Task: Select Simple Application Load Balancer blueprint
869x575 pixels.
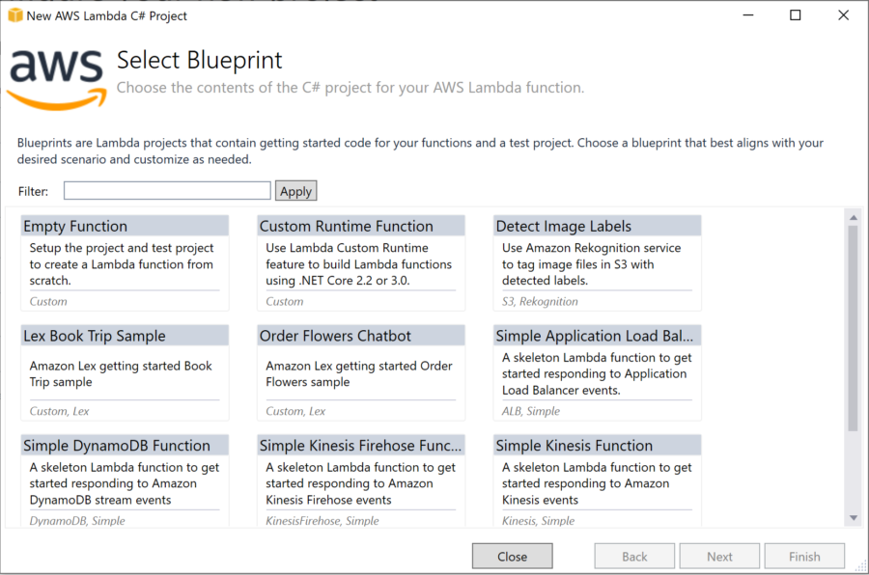Action: tap(598, 372)
